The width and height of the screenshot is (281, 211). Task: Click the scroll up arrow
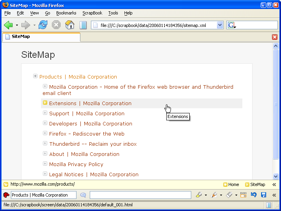(276, 46)
